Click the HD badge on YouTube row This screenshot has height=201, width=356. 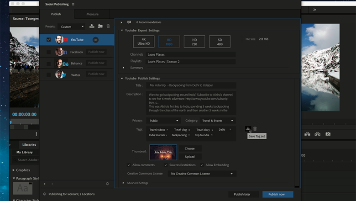95,40
